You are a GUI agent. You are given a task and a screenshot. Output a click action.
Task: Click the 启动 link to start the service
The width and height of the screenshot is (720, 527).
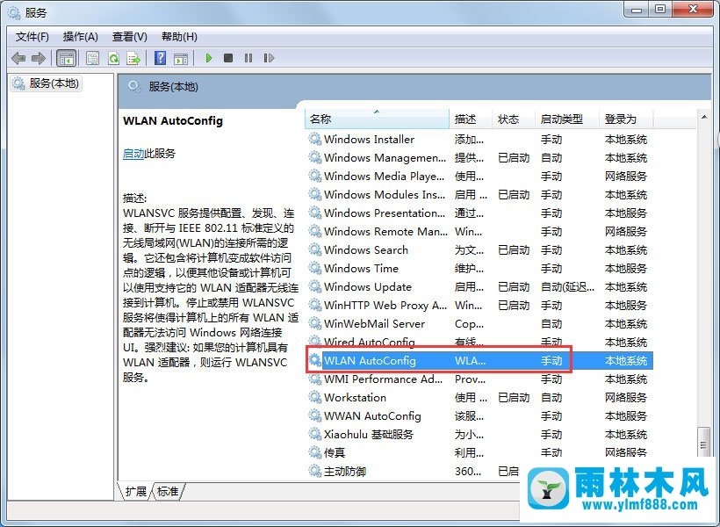click(x=133, y=154)
